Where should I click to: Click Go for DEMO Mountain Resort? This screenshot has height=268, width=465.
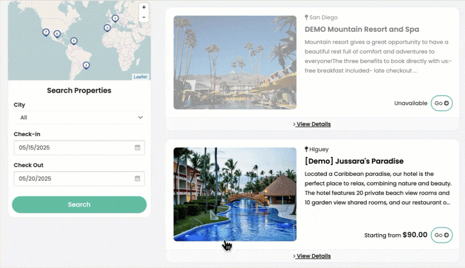(442, 103)
